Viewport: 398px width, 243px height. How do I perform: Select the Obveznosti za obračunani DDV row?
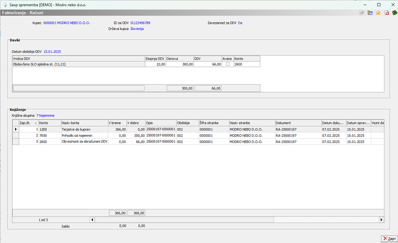click(x=84, y=141)
